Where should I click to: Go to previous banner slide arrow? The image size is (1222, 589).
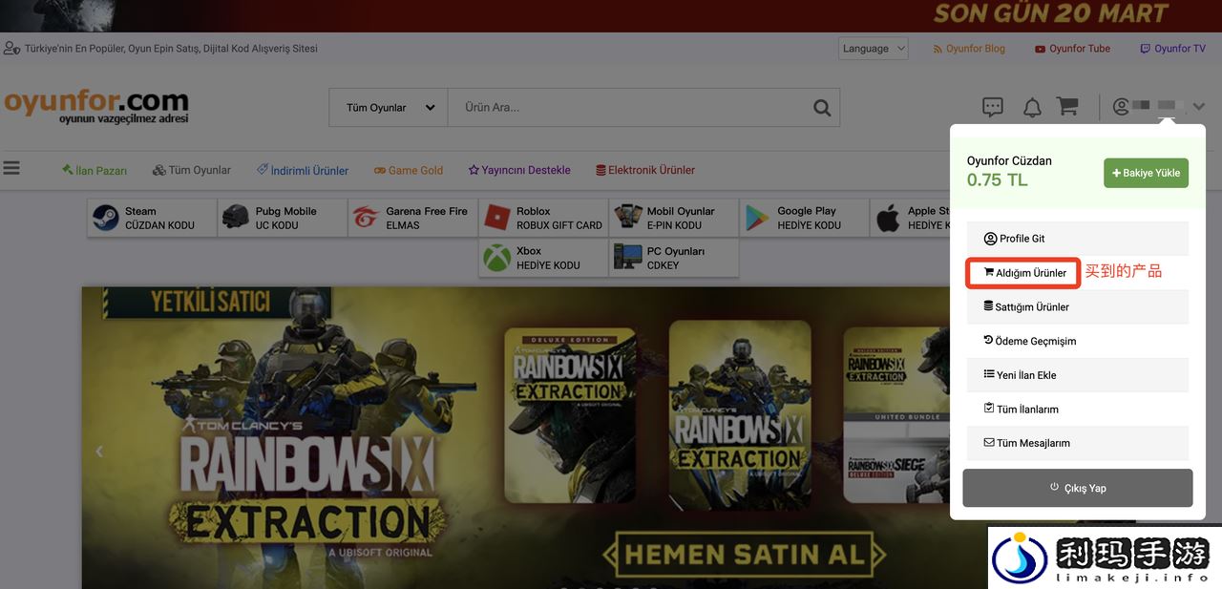point(99,452)
